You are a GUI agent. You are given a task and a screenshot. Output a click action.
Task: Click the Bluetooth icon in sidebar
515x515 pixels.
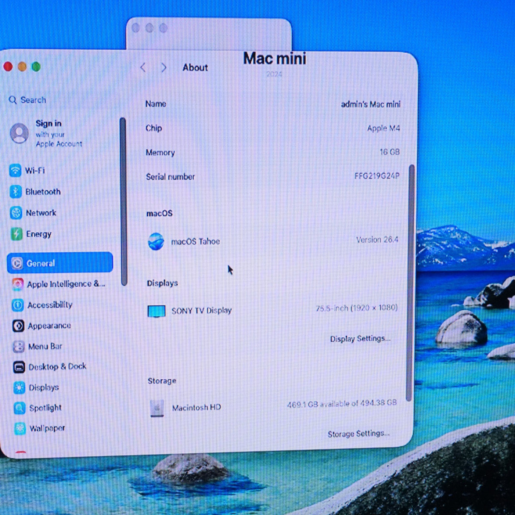click(x=16, y=191)
